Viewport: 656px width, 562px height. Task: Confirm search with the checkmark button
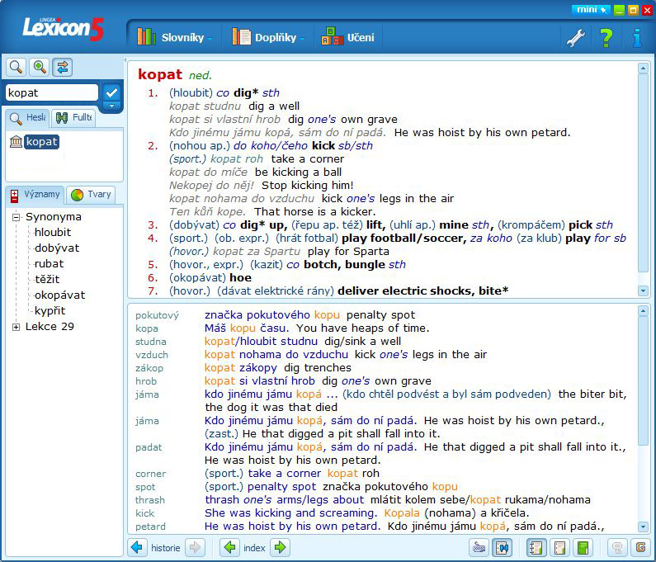click(111, 93)
